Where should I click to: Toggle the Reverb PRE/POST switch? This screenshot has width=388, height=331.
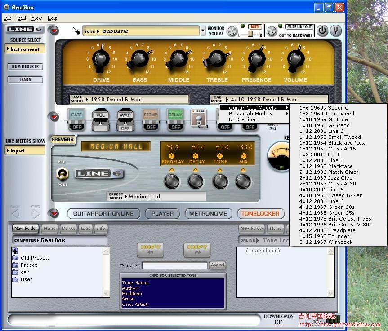[x=62, y=173]
